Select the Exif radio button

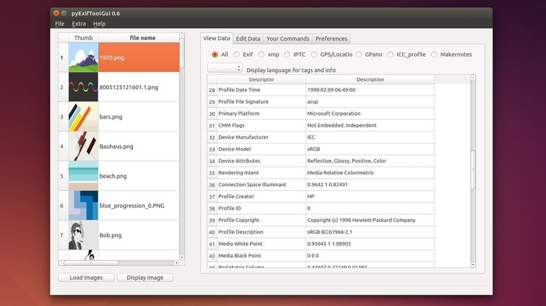pyautogui.click(x=237, y=55)
